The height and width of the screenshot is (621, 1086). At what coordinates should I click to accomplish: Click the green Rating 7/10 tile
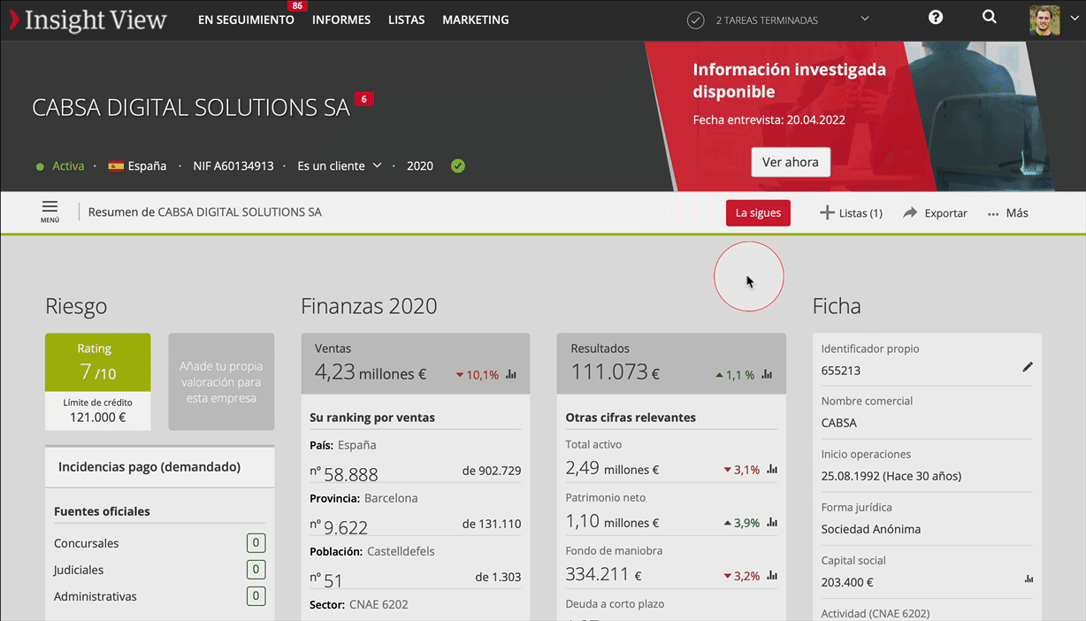pyautogui.click(x=97, y=362)
